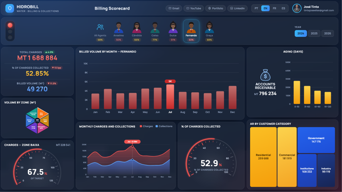Click the HidroBill water drop logo

pyautogui.click(x=10, y=9)
